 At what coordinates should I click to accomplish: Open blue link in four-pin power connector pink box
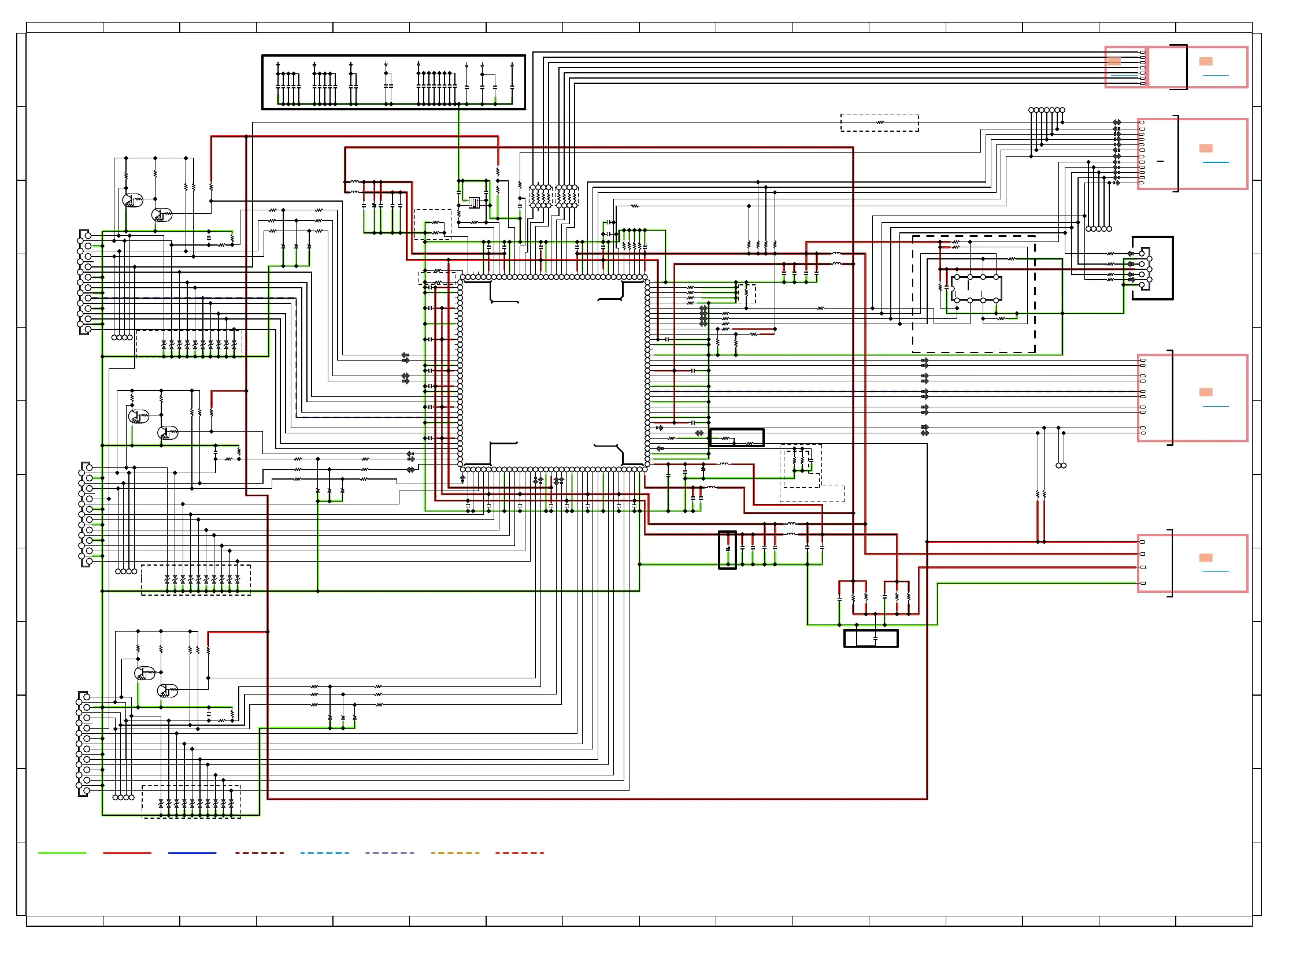[x=1216, y=571]
